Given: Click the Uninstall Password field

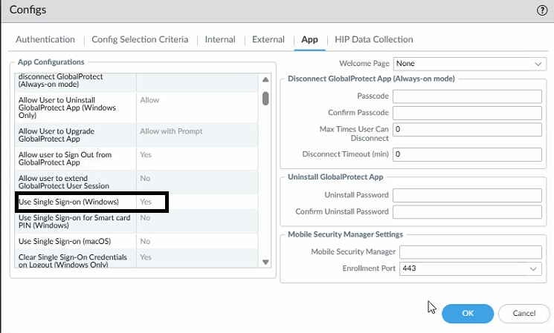Looking at the screenshot, I should tap(467, 195).
